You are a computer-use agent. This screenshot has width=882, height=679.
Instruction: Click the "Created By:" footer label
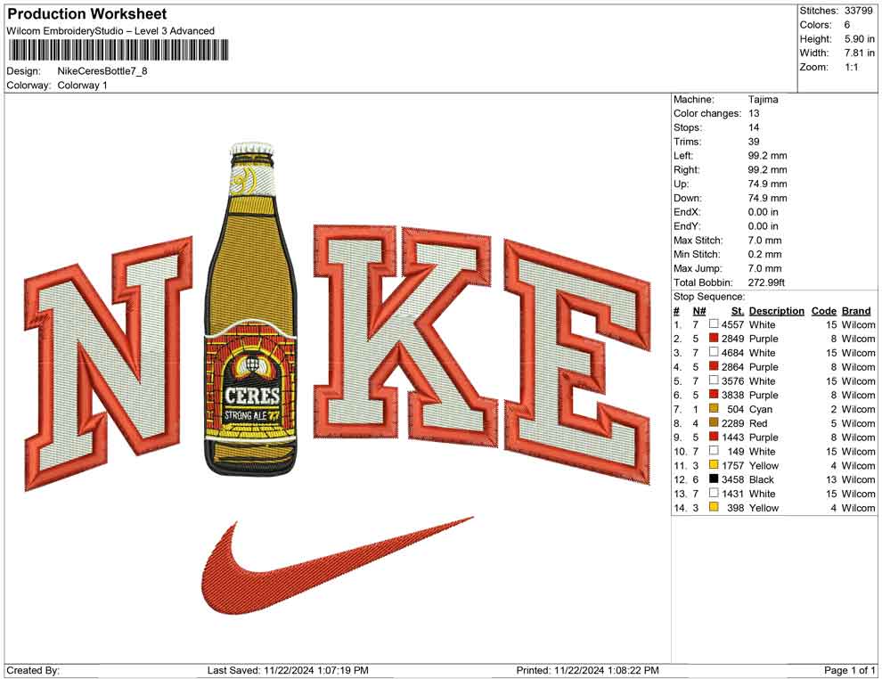pyautogui.click(x=33, y=670)
